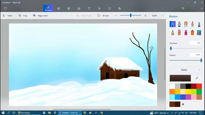Pick the pink color swatch
The image size is (205, 115).
pos(194,97)
